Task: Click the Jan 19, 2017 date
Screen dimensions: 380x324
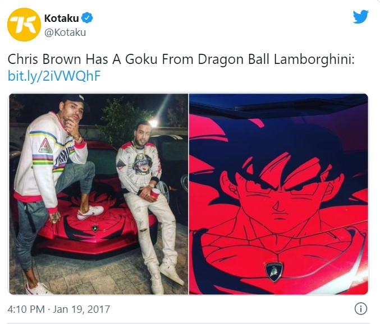Action: click(81, 309)
